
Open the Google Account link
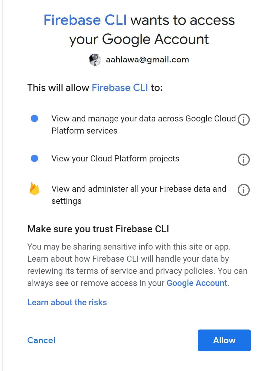tap(197, 283)
